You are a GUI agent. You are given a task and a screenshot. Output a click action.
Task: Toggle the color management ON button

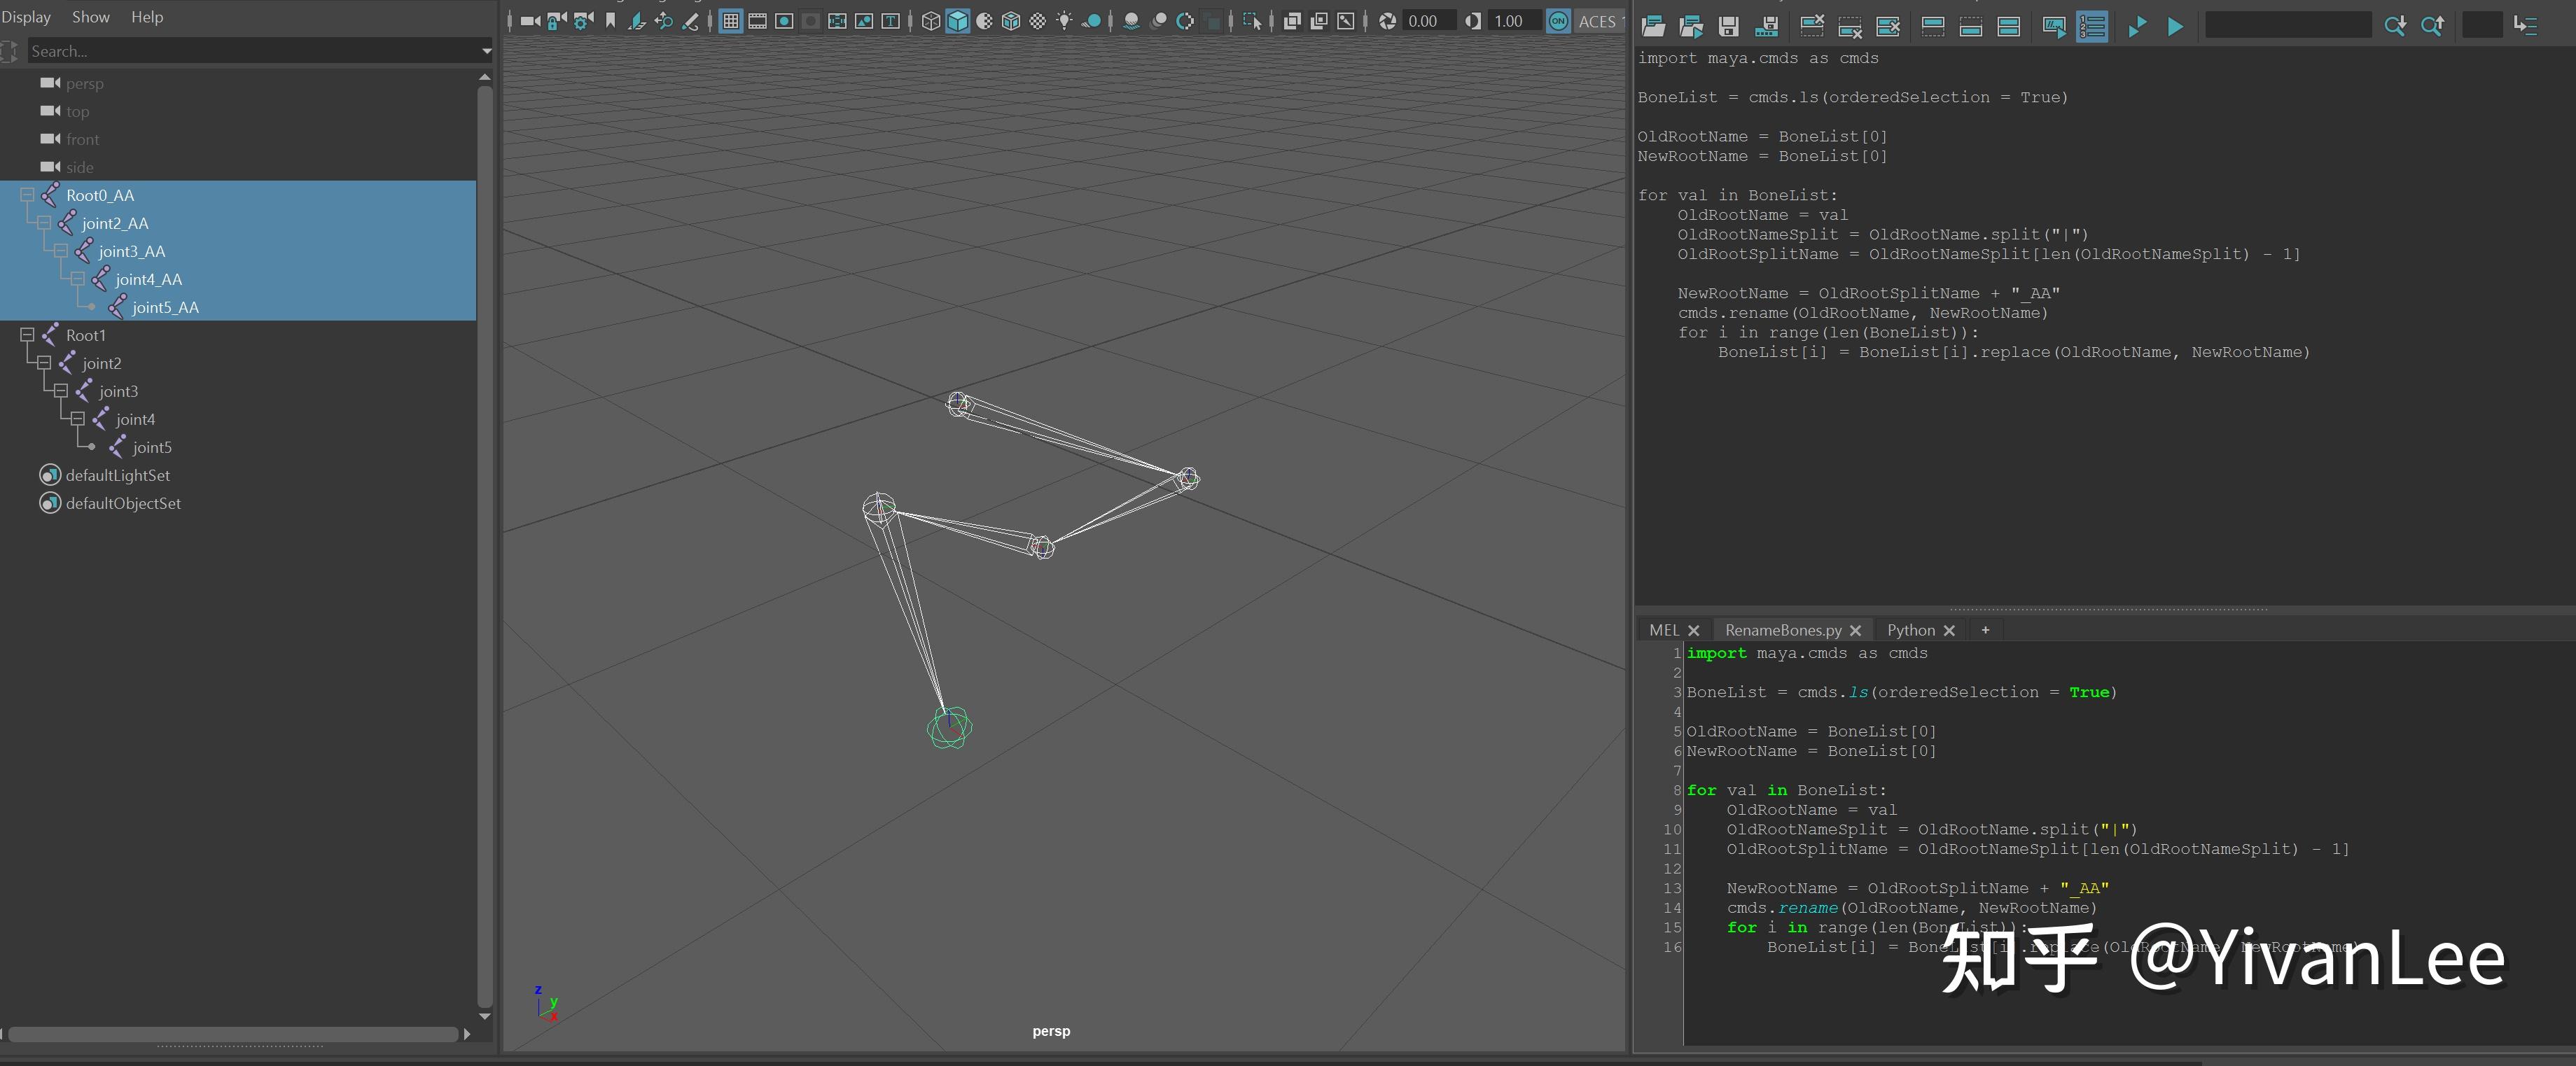point(1558,21)
